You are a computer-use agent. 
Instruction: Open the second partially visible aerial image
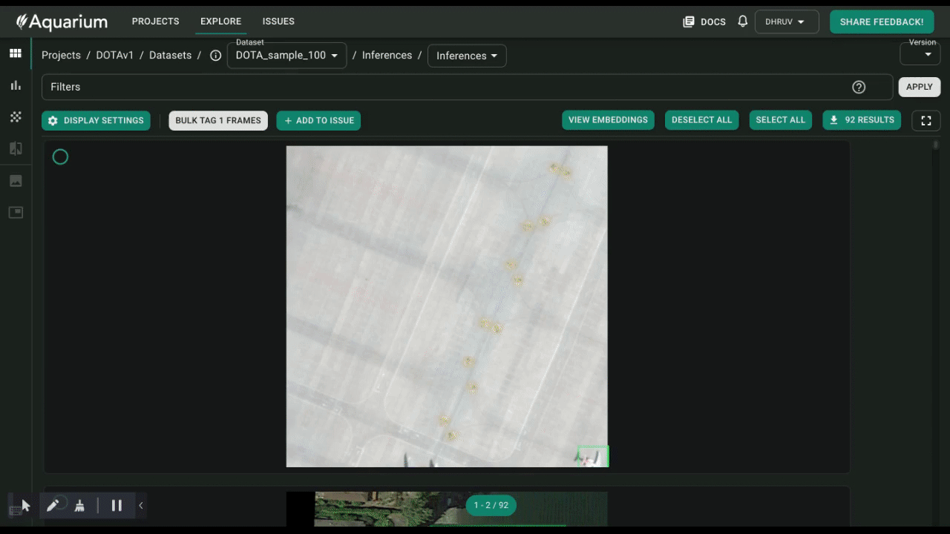tap(447, 509)
